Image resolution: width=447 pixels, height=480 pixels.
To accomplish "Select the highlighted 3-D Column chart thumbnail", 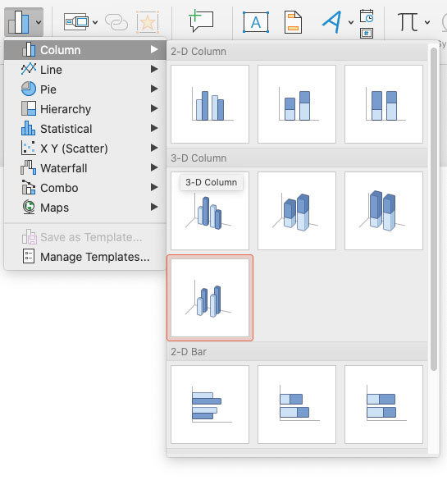I will (x=210, y=298).
